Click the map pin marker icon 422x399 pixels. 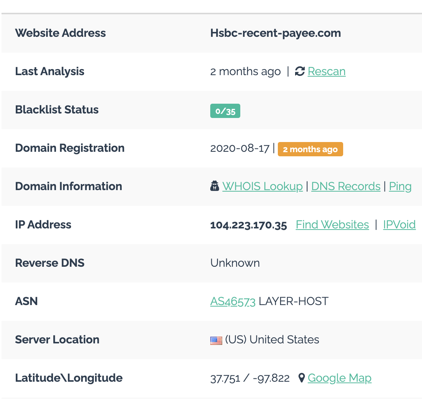click(301, 378)
